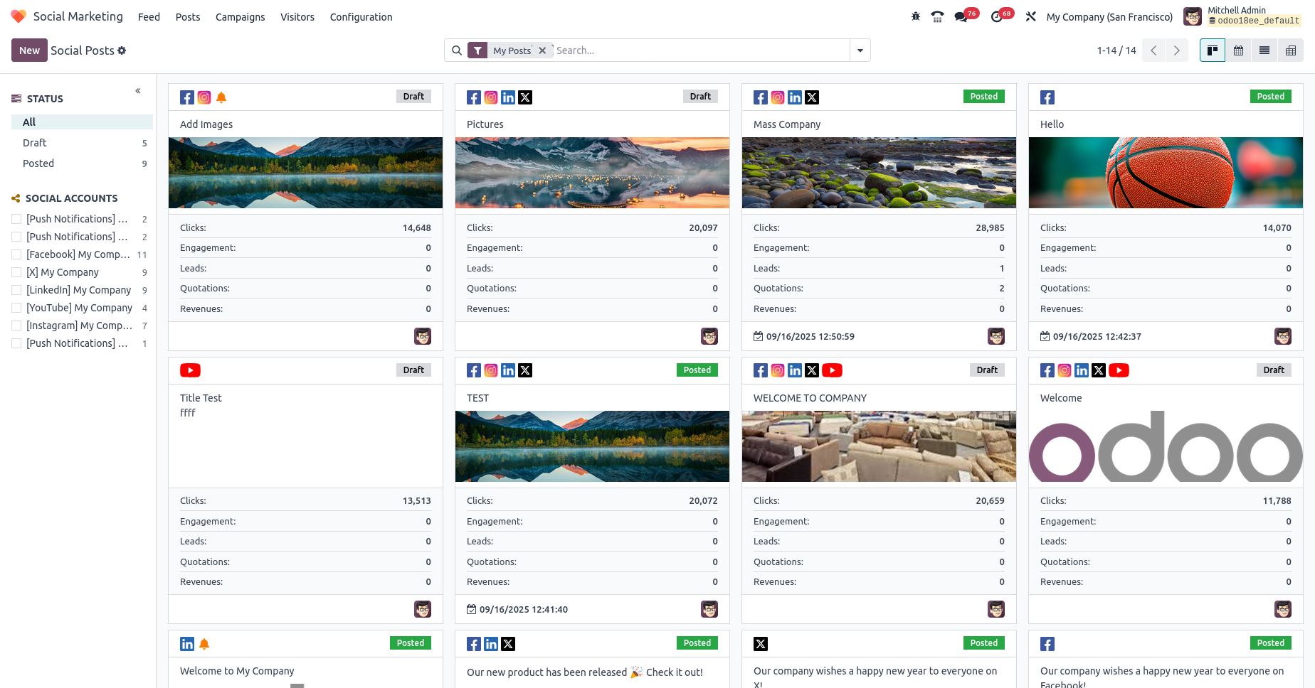Select the All status filter
Image resolution: width=1315 pixels, height=688 pixels.
point(82,122)
